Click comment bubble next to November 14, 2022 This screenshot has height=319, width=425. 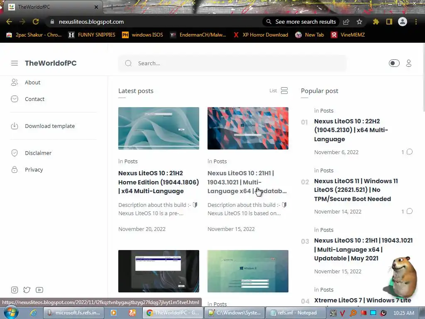410,211
